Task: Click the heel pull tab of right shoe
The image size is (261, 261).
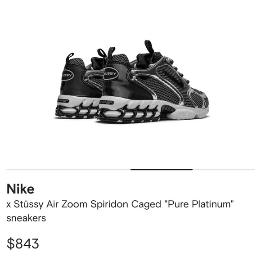Action: [111, 53]
